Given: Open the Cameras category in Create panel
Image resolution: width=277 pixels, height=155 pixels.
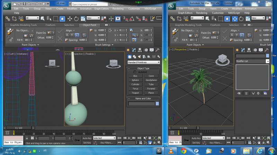Looking at the screenshot, I should [143, 56].
